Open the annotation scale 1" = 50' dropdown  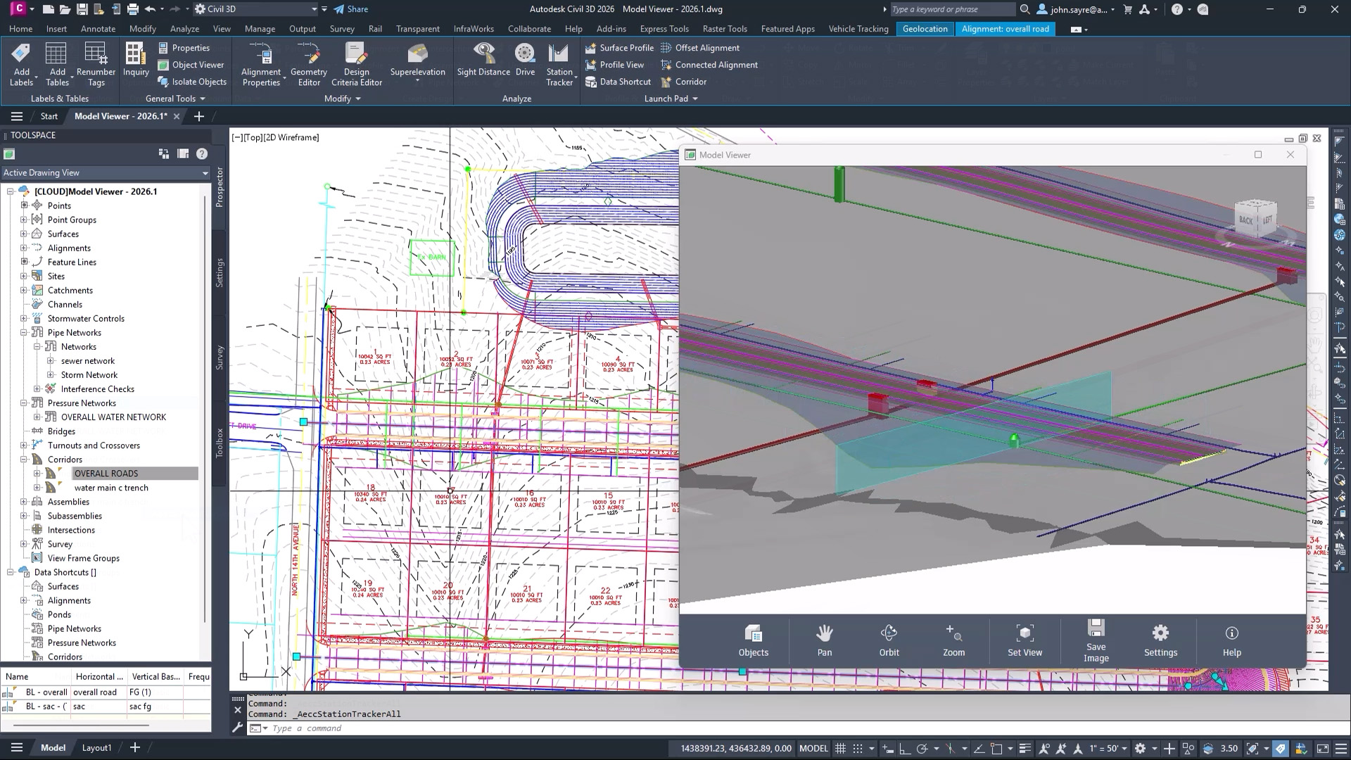(x=1108, y=749)
